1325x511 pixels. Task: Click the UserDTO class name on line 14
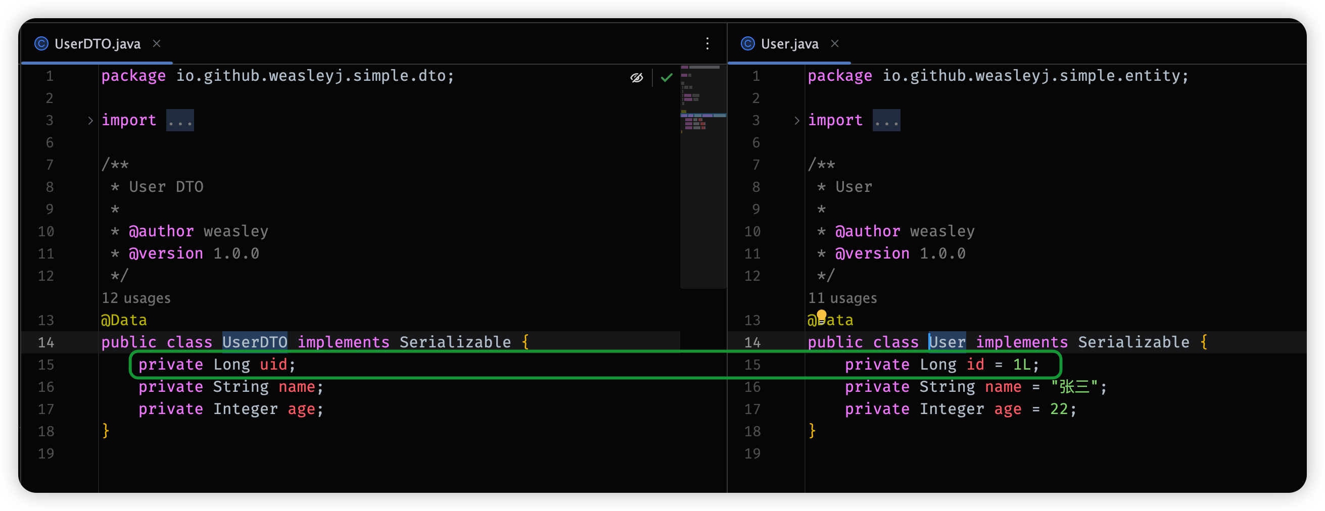click(255, 342)
